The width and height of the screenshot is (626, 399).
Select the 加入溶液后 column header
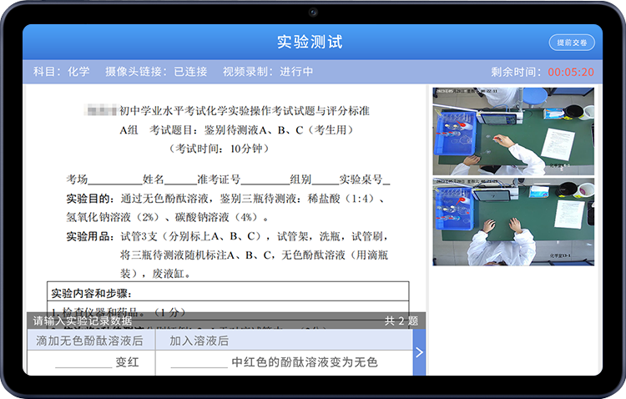coord(284,341)
